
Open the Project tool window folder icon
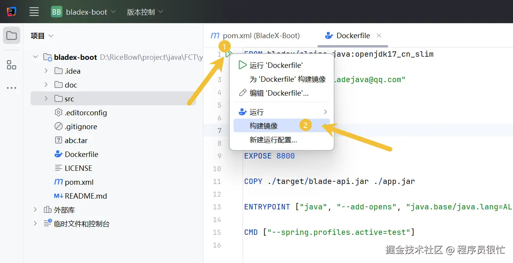[x=12, y=36]
